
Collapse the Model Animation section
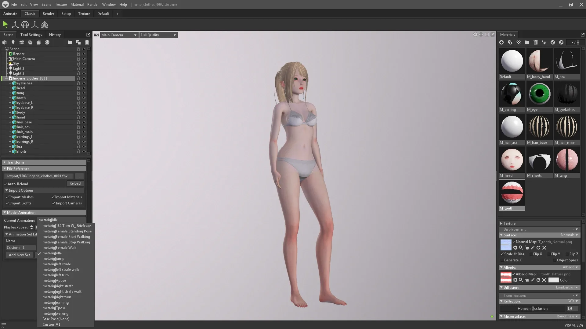[5, 212]
